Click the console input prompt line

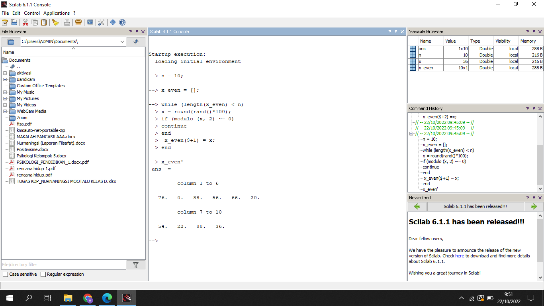(277, 241)
